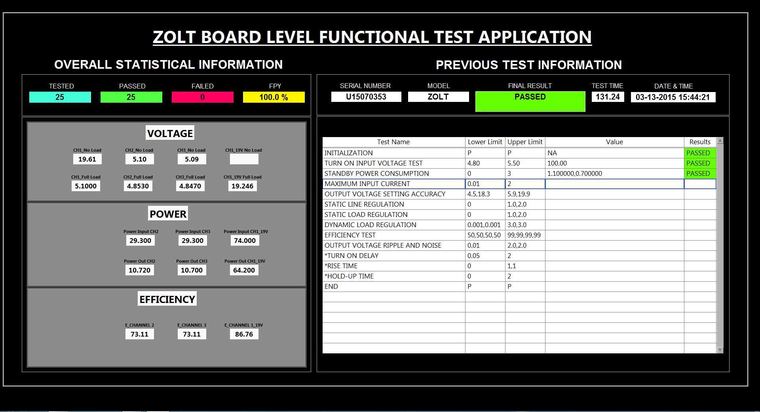This screenshot has width=760, height=412.
Task: Select the INITIALIZATION test row
Action: [x=519, y=153]
